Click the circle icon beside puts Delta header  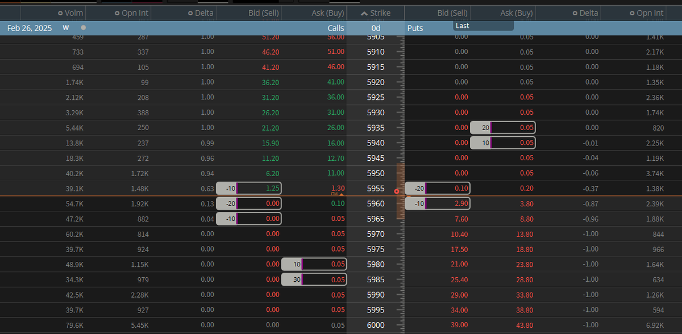(x=575, y=13)
